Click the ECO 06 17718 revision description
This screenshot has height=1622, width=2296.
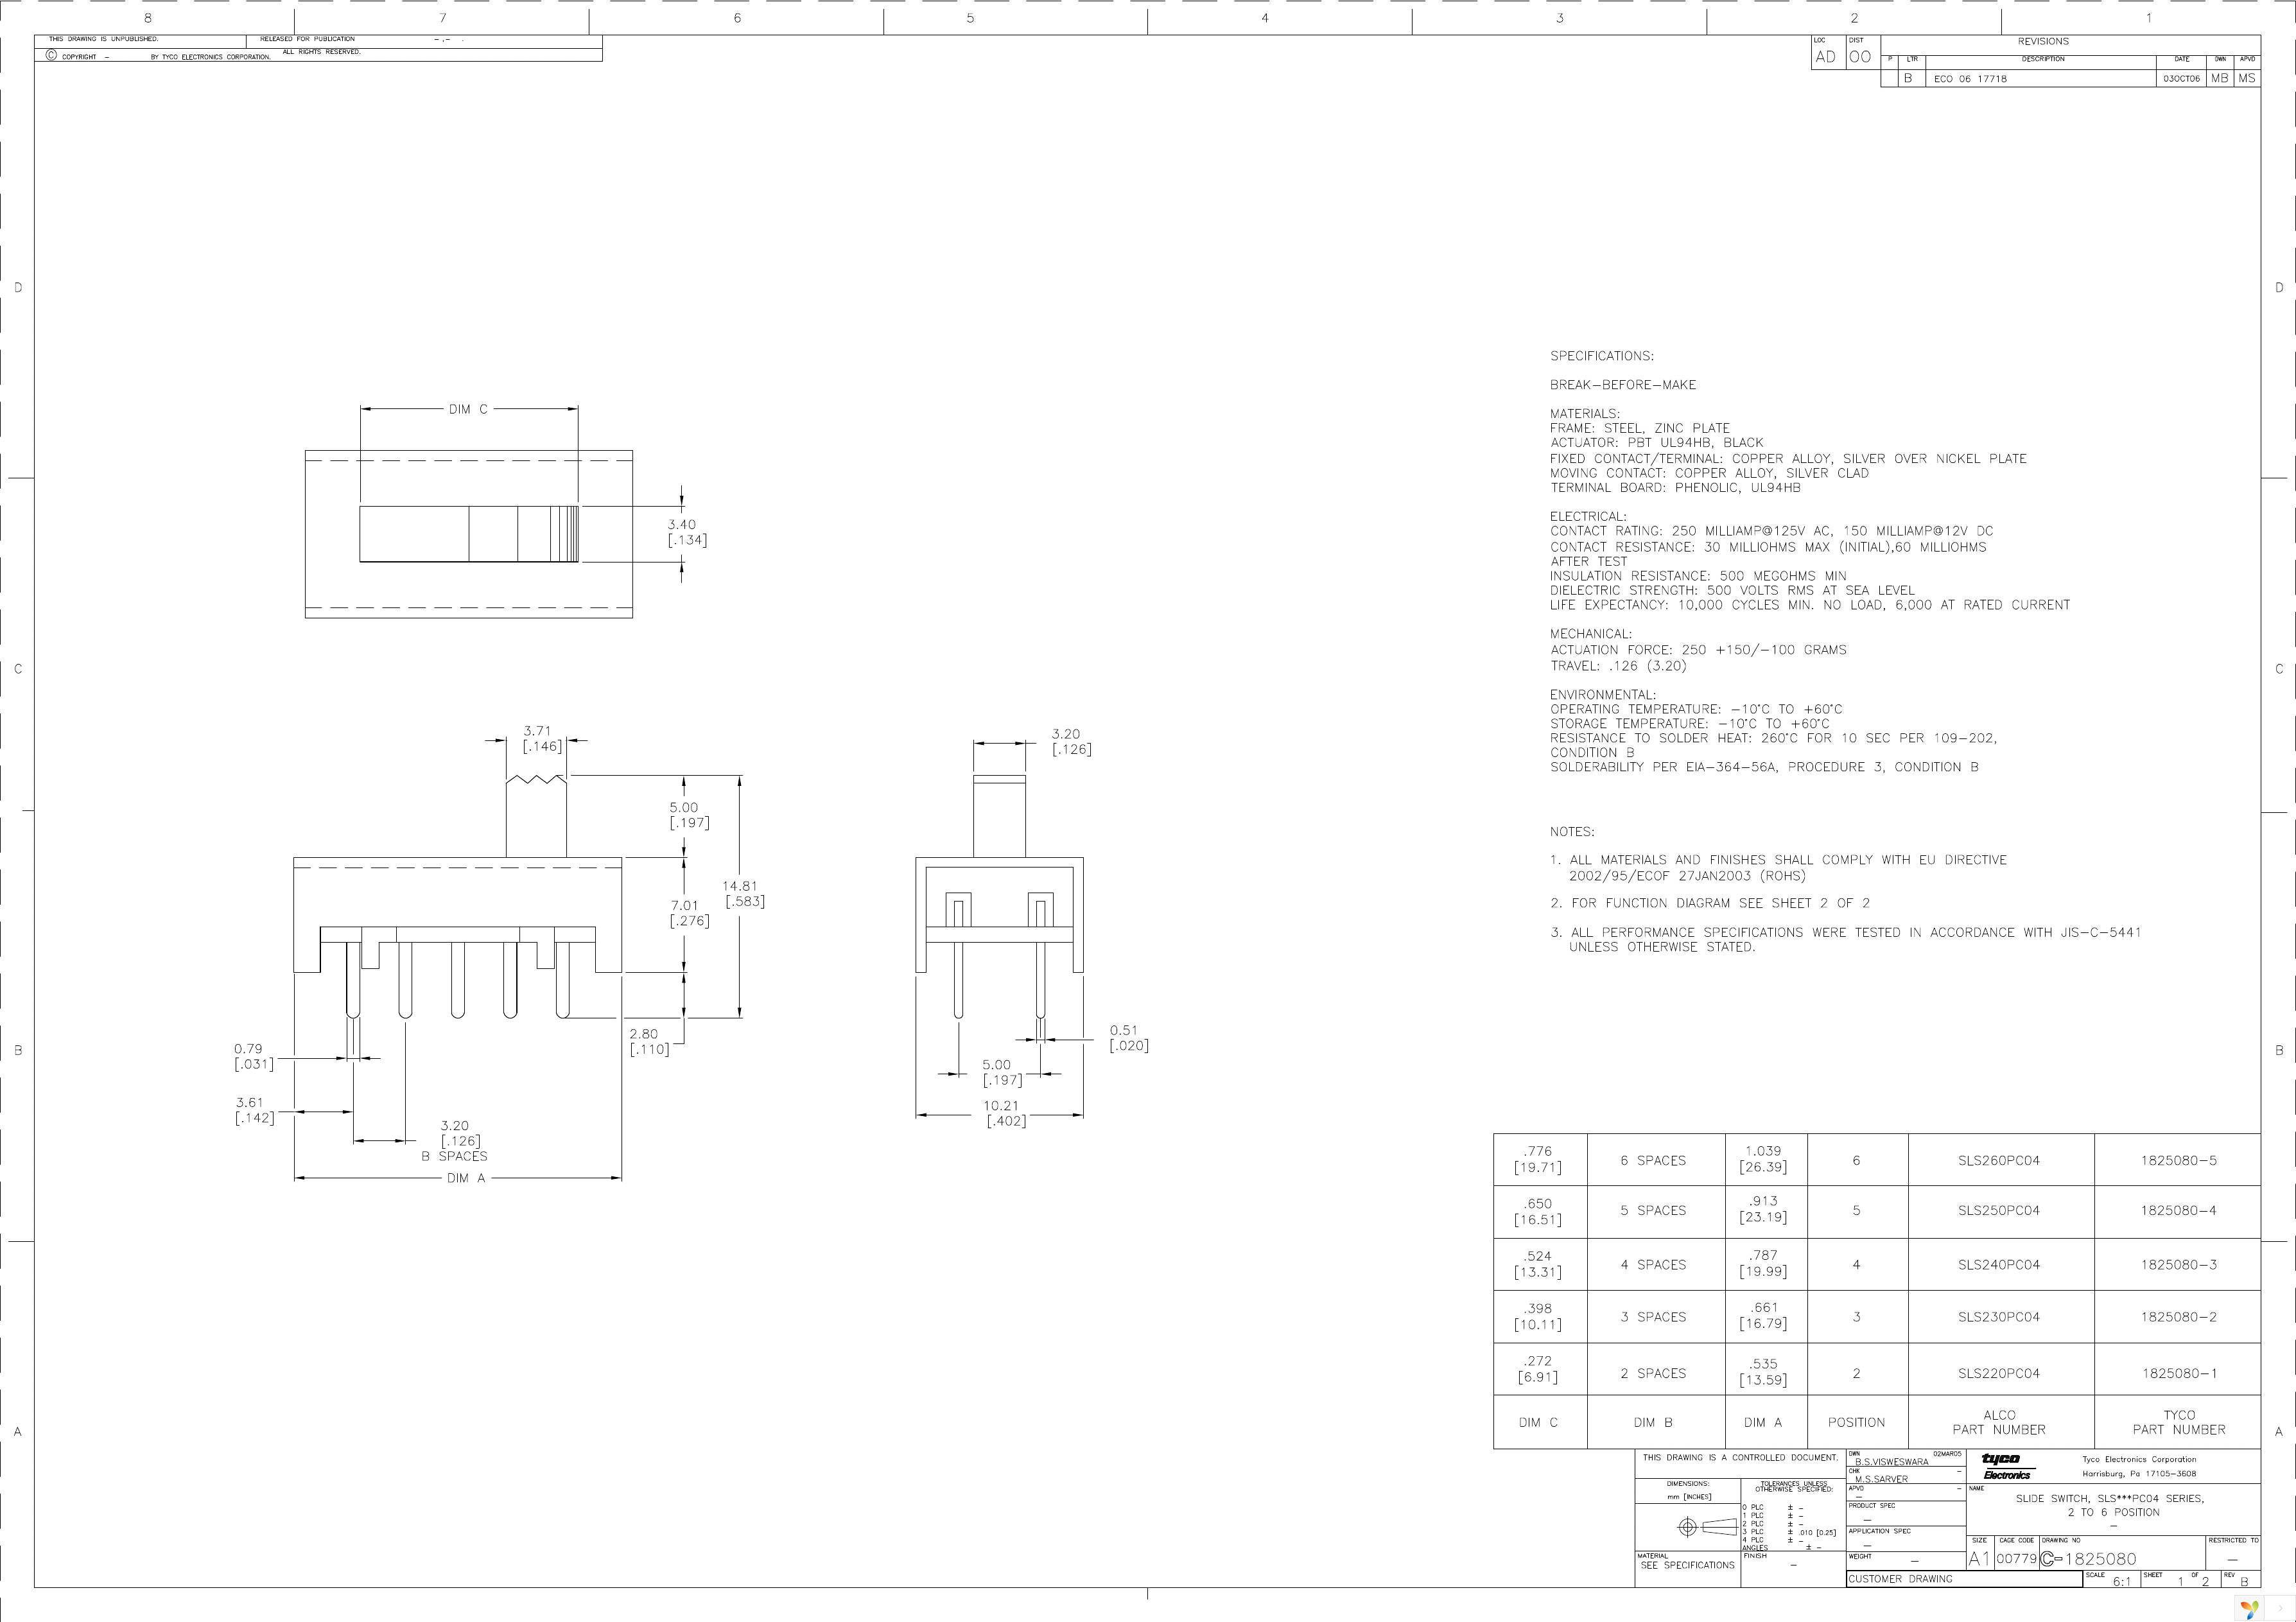click(x=1970, y=79)
